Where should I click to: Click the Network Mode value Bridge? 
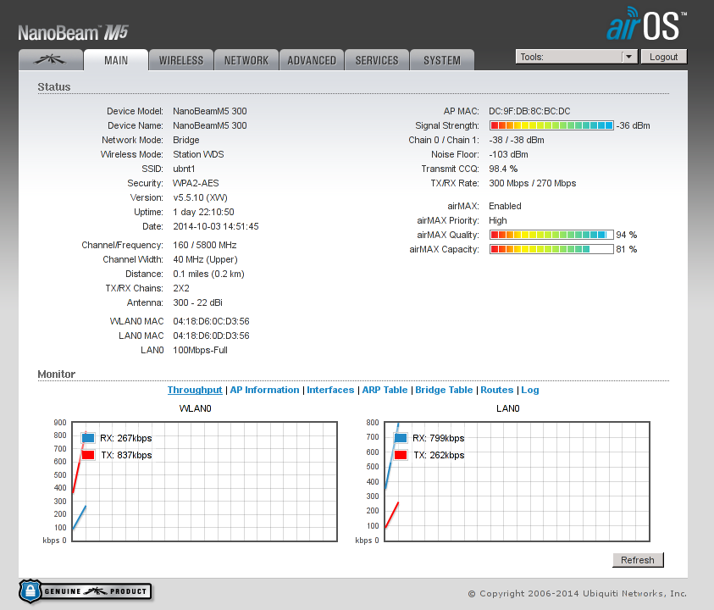tap(186, 140)
